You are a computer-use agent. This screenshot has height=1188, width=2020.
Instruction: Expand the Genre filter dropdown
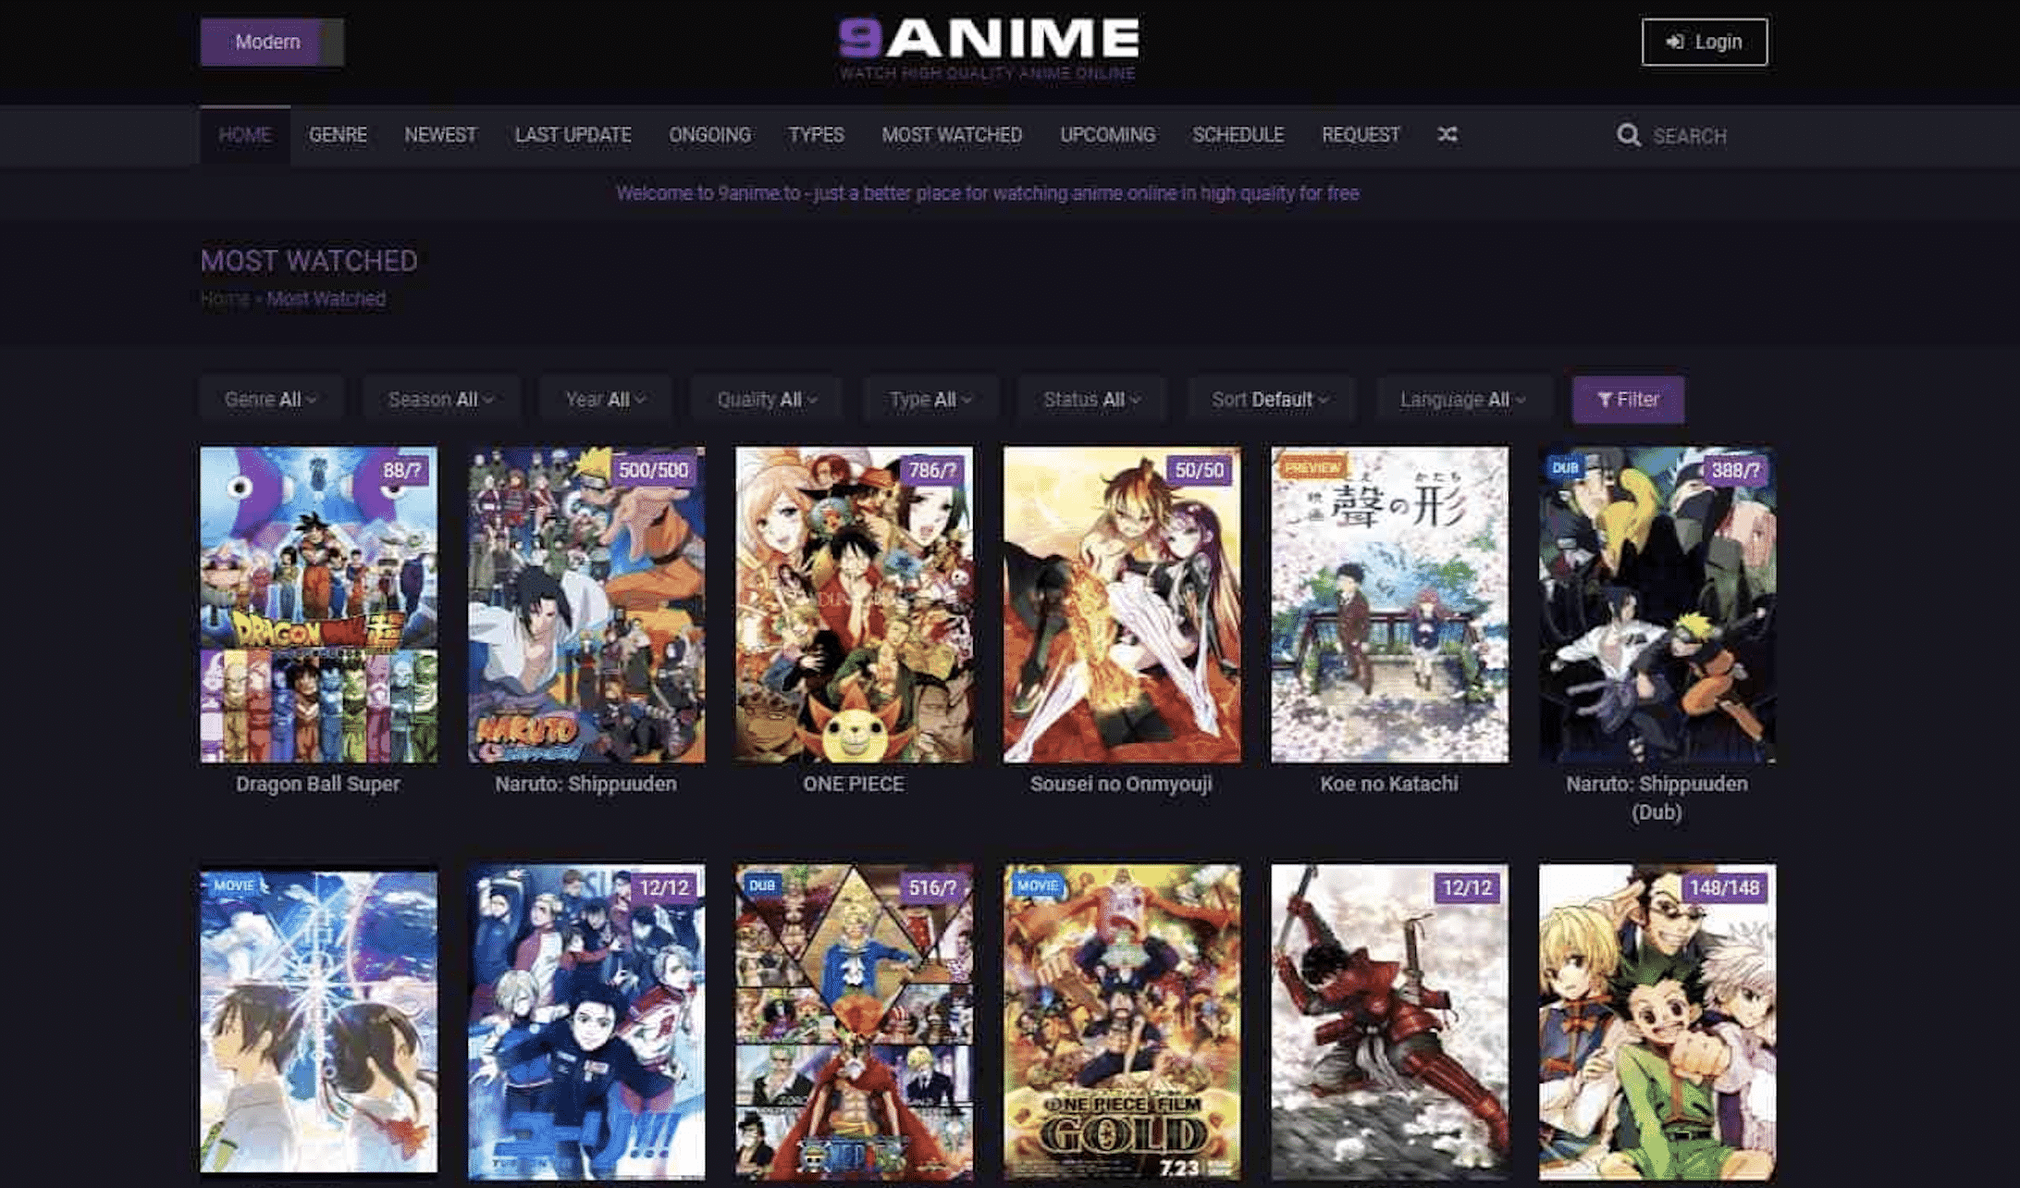click(270, 400)
